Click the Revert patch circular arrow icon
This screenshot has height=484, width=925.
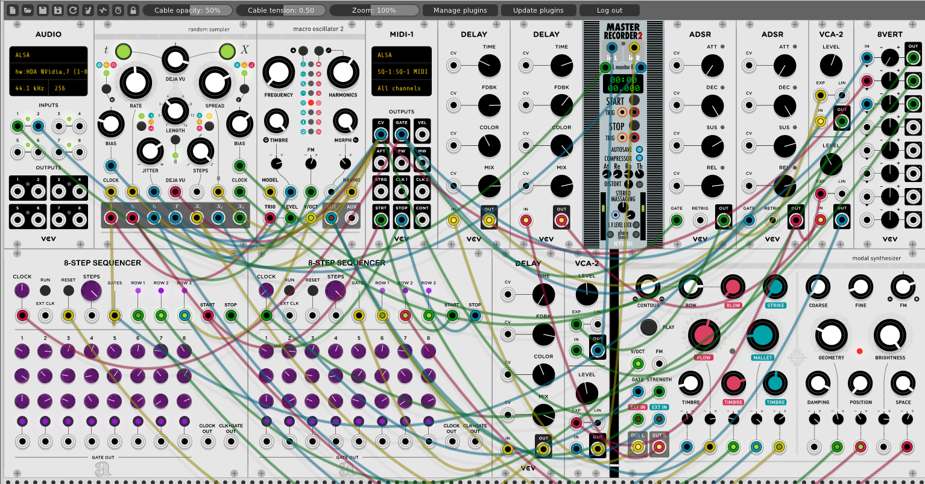click(x=73, y=10)
